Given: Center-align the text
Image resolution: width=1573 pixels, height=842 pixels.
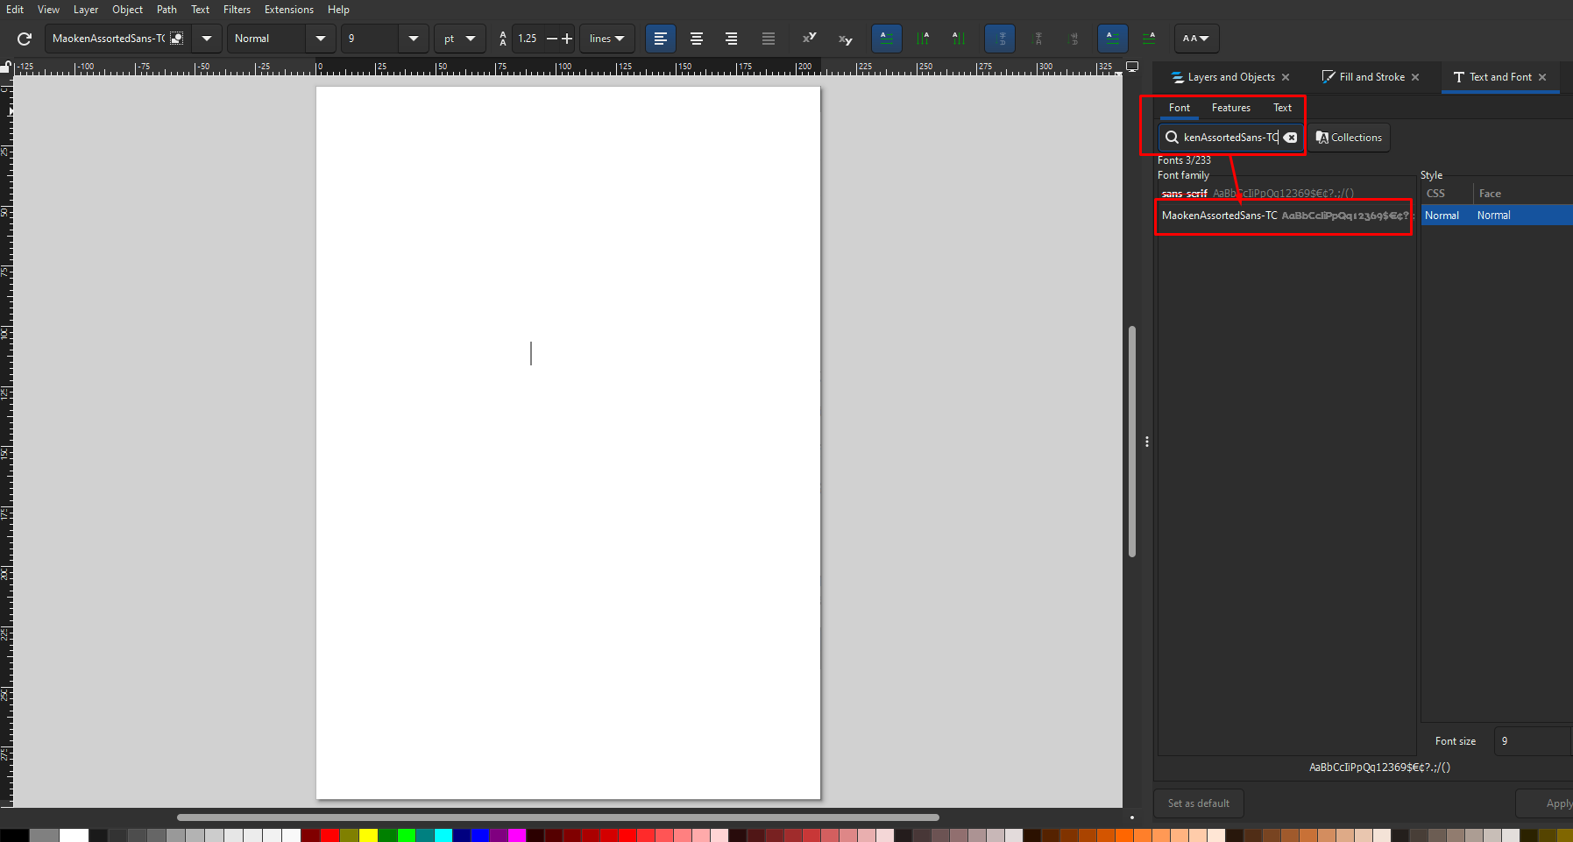Looking at the screenshot, I should pyautogui.click(x=697, y=39).
